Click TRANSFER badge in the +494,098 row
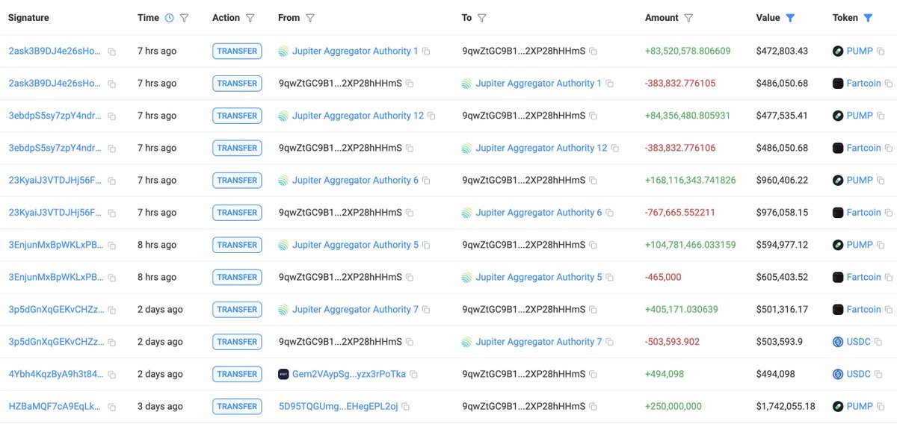Image resolution: width=897 pixels, height=424 pixels. click(237, 374)
